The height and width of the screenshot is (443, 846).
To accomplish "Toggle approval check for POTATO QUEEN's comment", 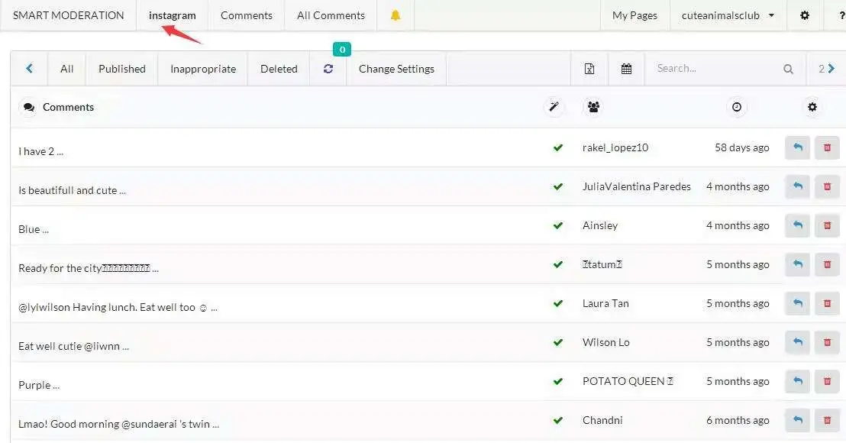I will click(x=558, y=381).
